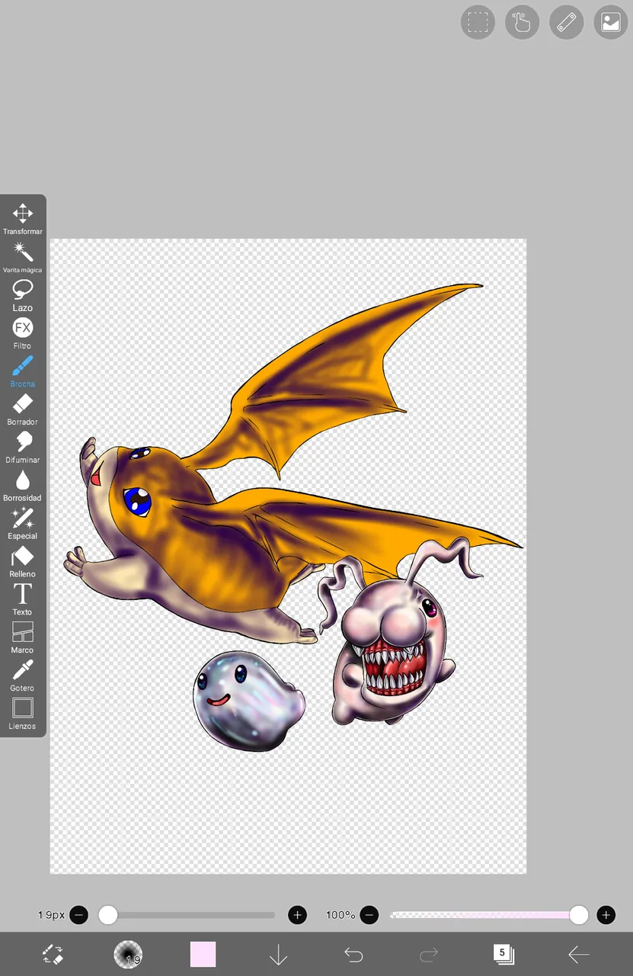Tap the 100% opacity value
Screen dimensions: 633x976
point(340,915)
